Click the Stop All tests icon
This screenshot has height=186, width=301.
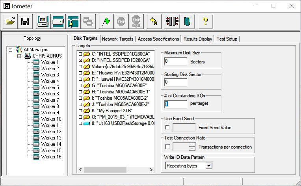click(136, 21)
